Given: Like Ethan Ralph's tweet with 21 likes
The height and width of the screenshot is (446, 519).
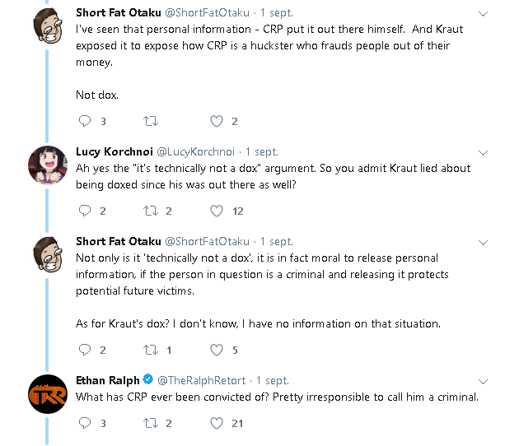Looking at the screenshot, I should pos(217,423).
